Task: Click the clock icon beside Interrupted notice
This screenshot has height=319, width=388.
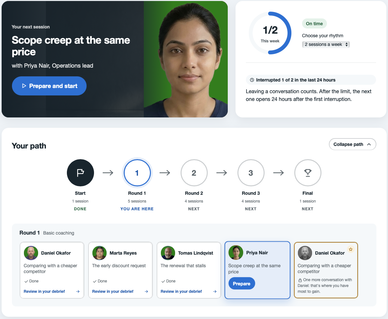Action: [x=252, y=80]
